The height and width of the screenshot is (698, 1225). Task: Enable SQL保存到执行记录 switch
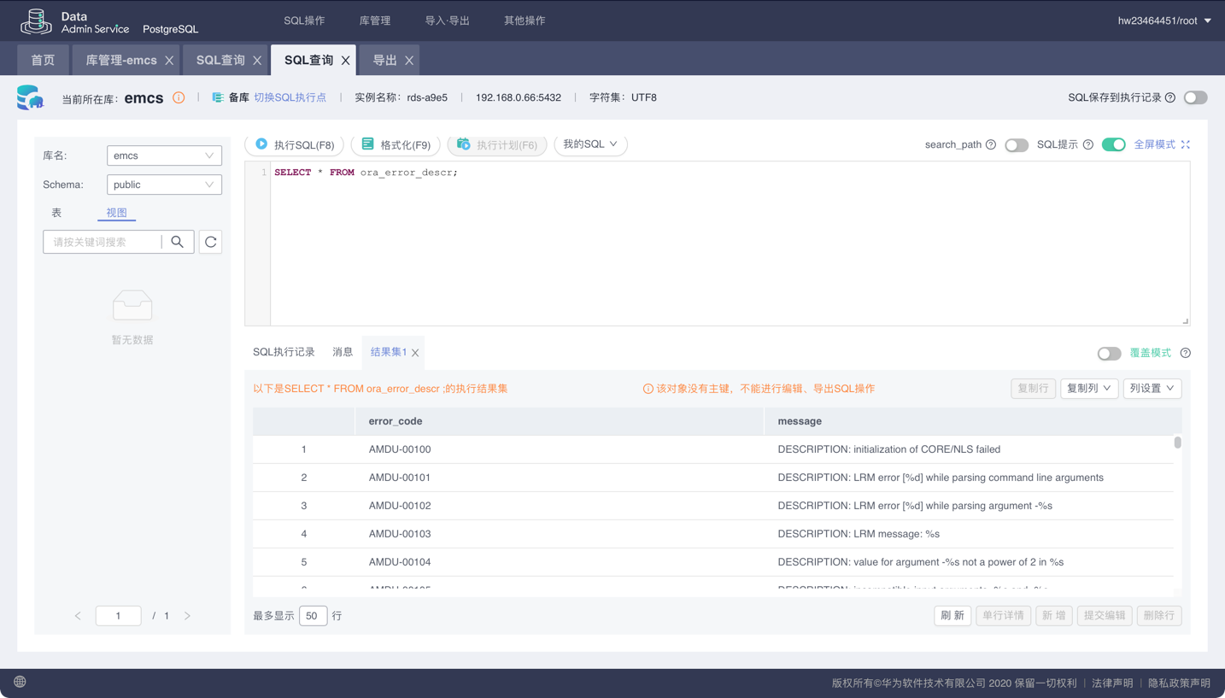[1195, 97]
